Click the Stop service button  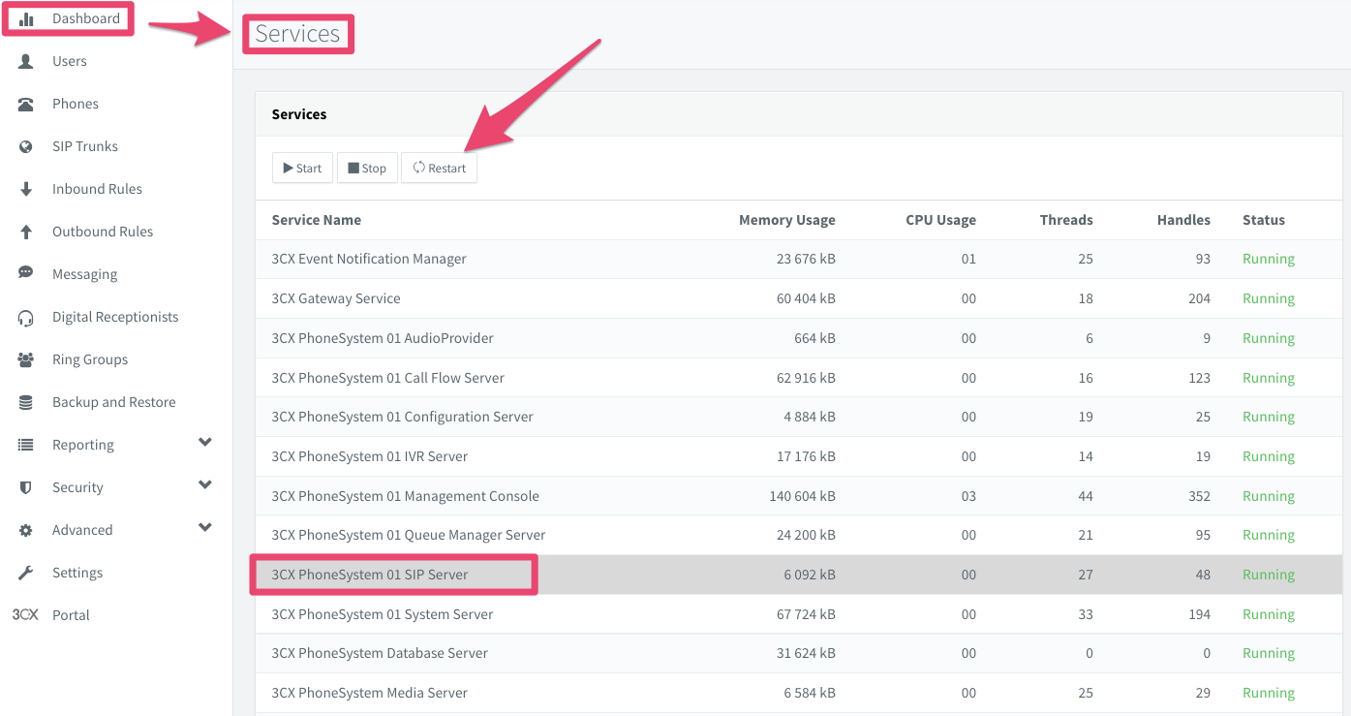click(x=367, y=168)
